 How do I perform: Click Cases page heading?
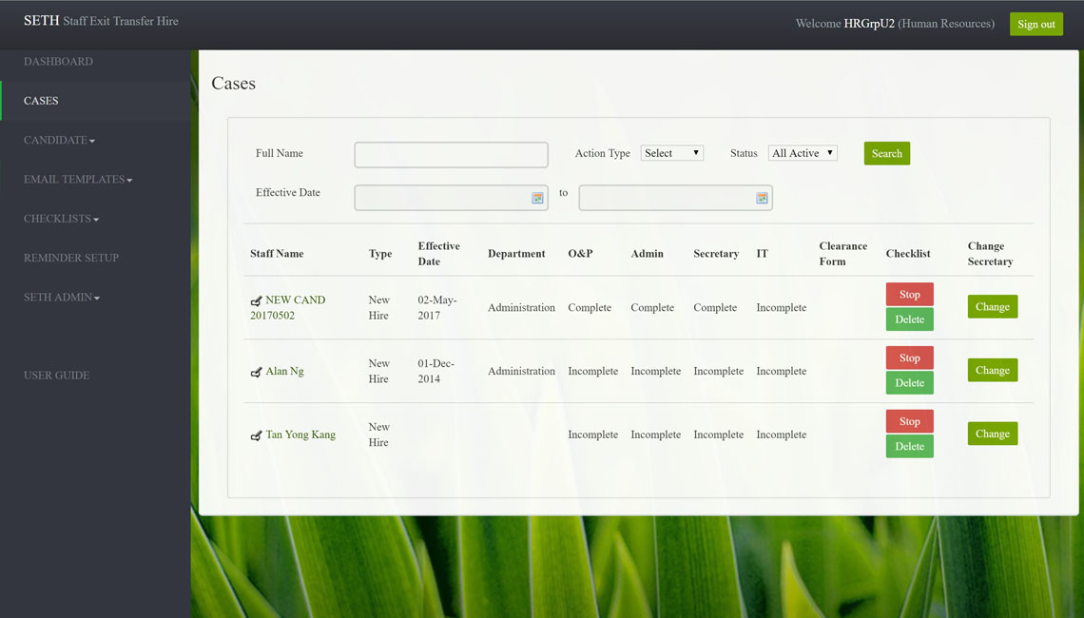pos(234,84)
